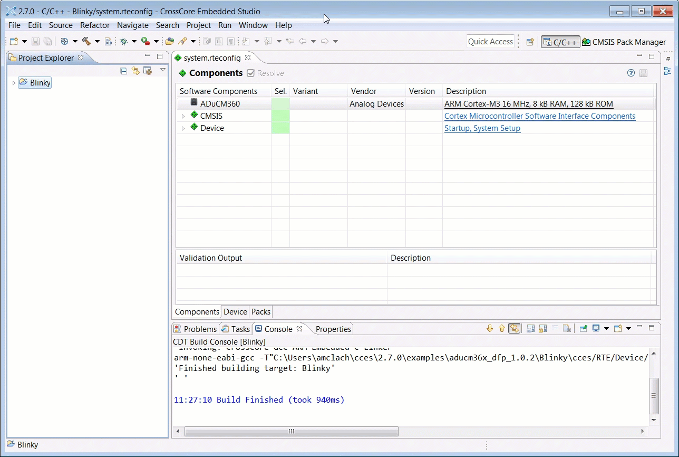The image size is (679, 457).
Task: Close the Project Explorer view
Action: [x=81, y=58]
